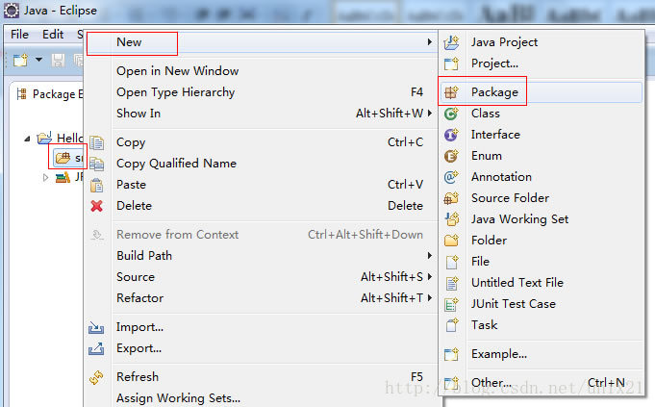Expand the New submenu arrow
The image size is (655, 407).
click(x=429, y=41)
